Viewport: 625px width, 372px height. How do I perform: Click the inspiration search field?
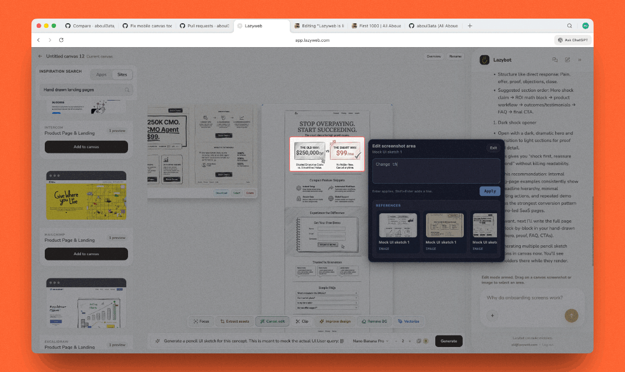[86, 90]
